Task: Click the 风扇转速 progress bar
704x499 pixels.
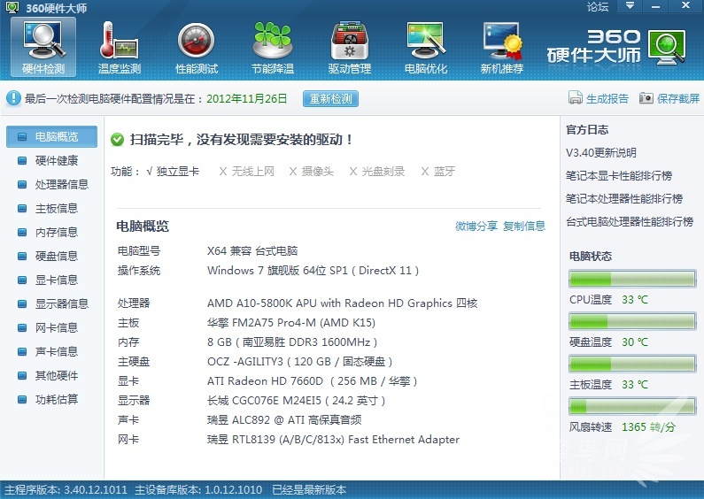Action: [632, 406]
